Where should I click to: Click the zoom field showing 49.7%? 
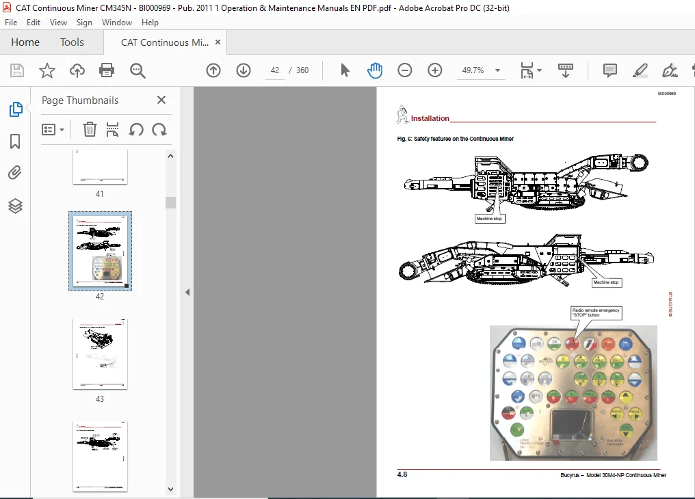[473, 70]
